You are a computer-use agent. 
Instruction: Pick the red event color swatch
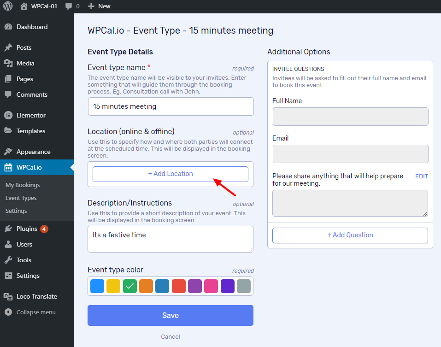click(179, 286)
